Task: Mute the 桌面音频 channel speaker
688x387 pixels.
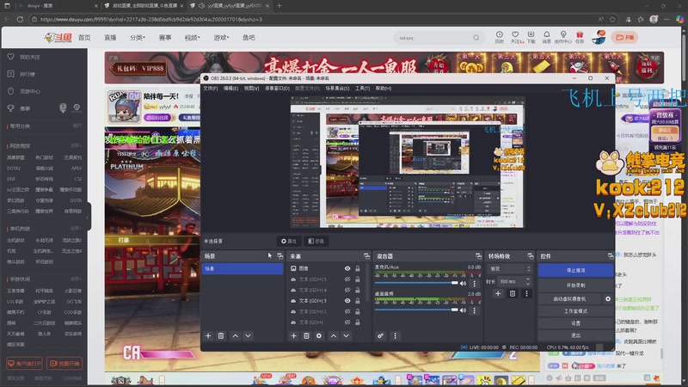Action: click(463, 310)
